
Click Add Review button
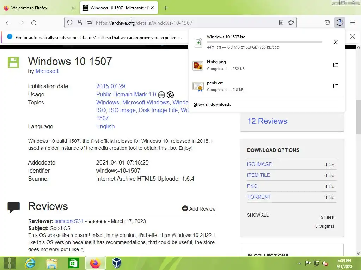(x=199, y=209)
